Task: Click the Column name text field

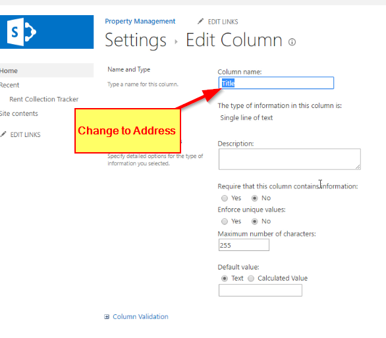Action: (x=276, y=83)
